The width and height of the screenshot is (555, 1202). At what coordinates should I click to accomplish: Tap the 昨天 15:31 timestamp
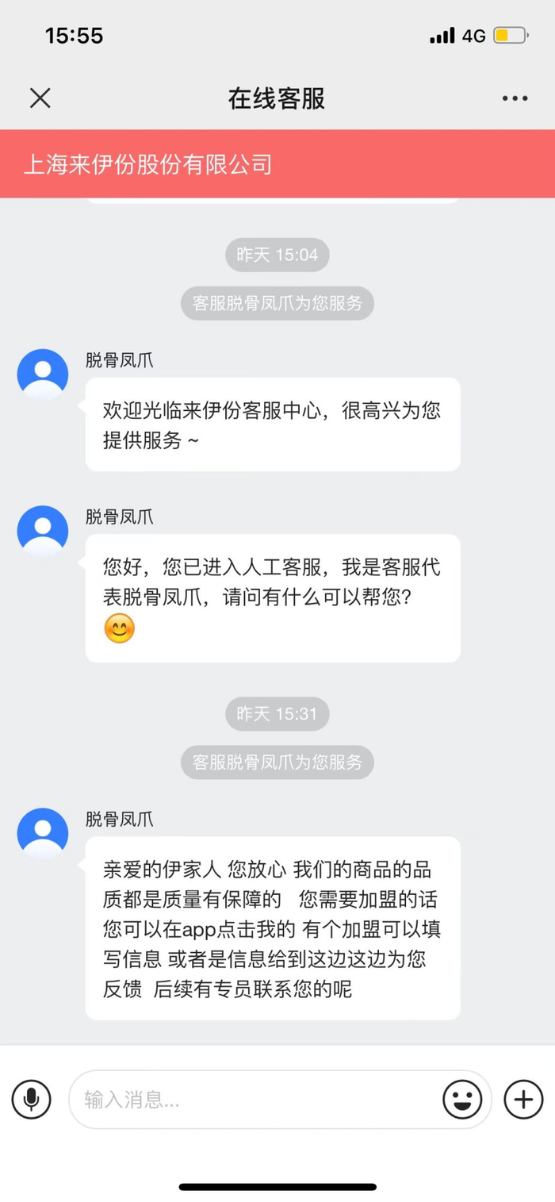277,713
